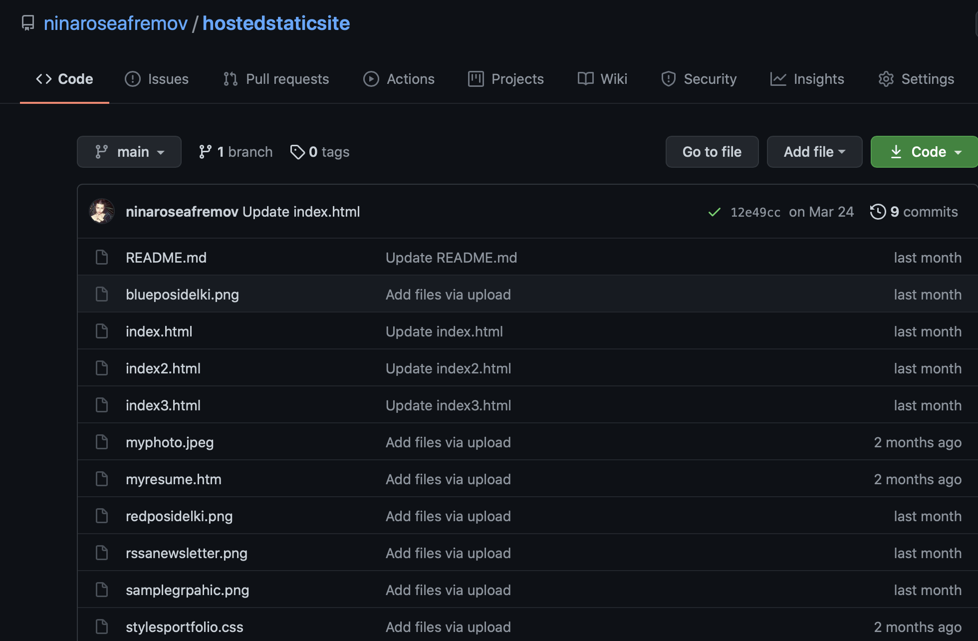Click the "on Mar 24" commit date
Viewport: 978px width, 641px height.
(821, 212)
